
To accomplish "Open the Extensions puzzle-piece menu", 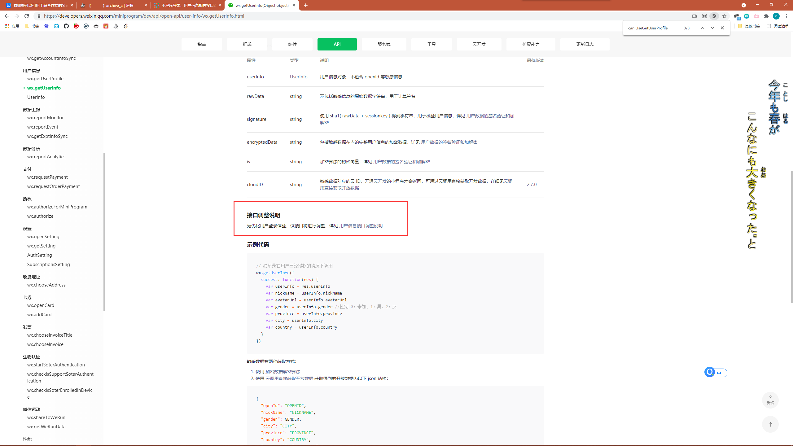I will pos(766,16).
